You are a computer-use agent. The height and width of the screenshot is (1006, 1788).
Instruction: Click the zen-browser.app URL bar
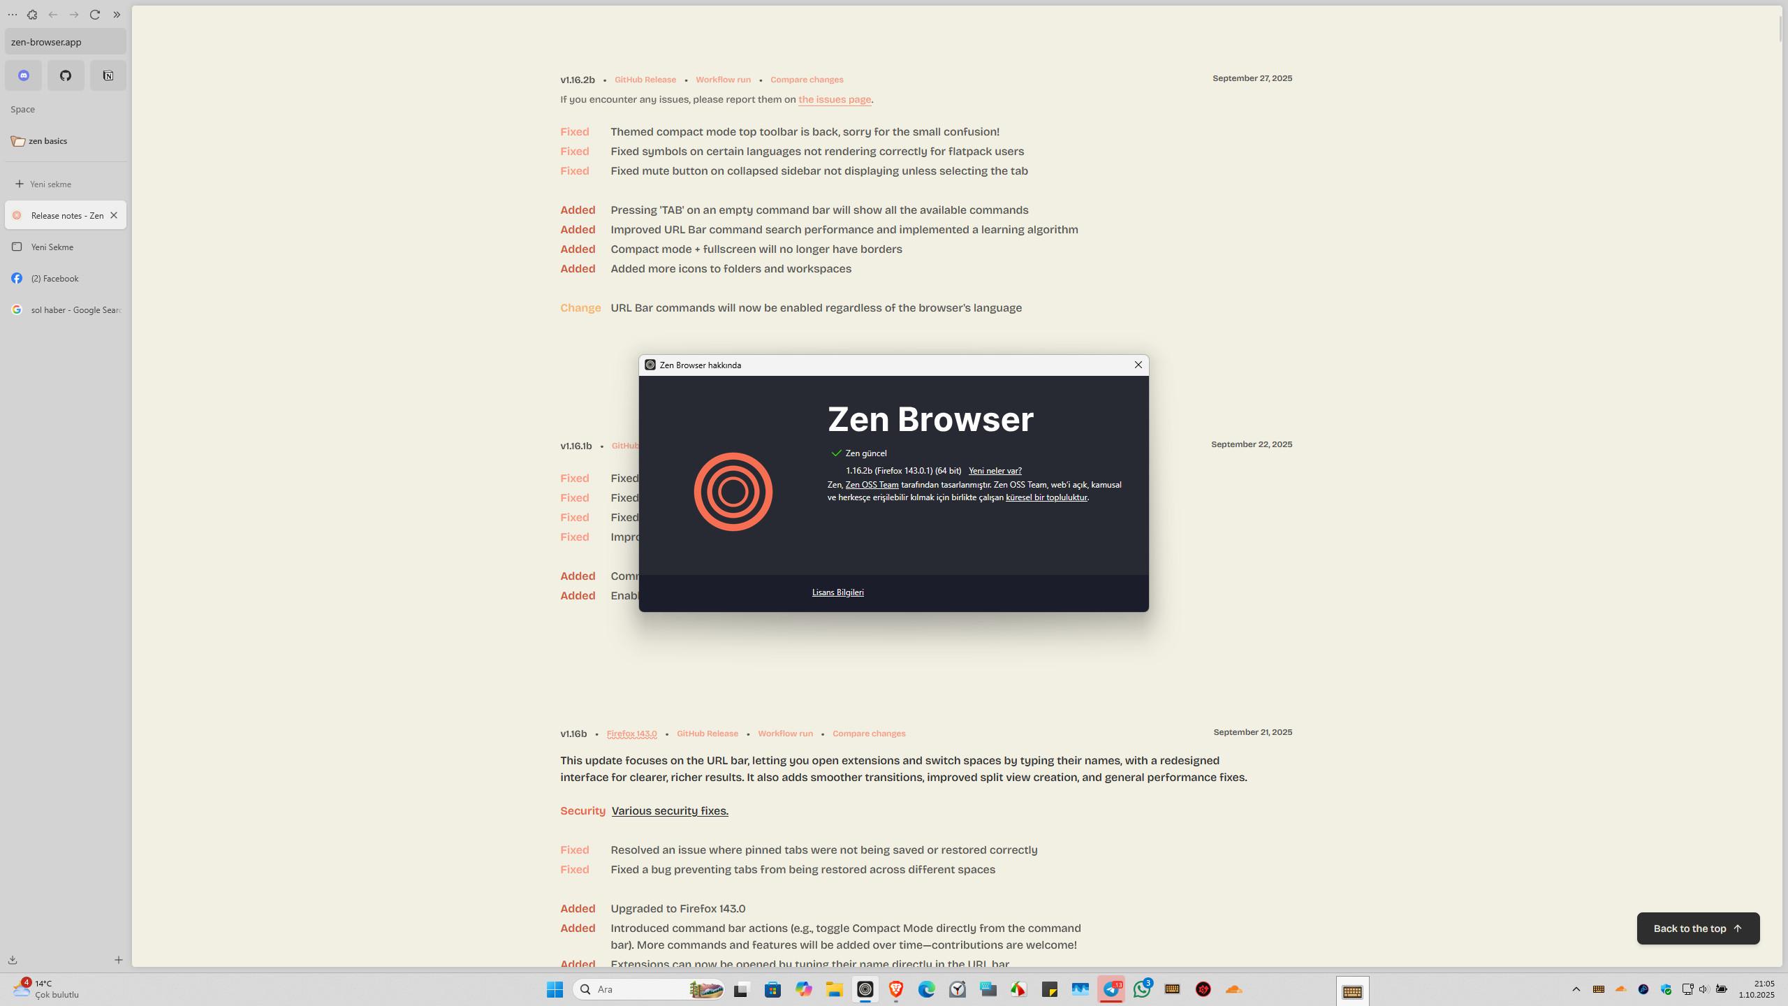pyautogui.click(x=66, y=42)
